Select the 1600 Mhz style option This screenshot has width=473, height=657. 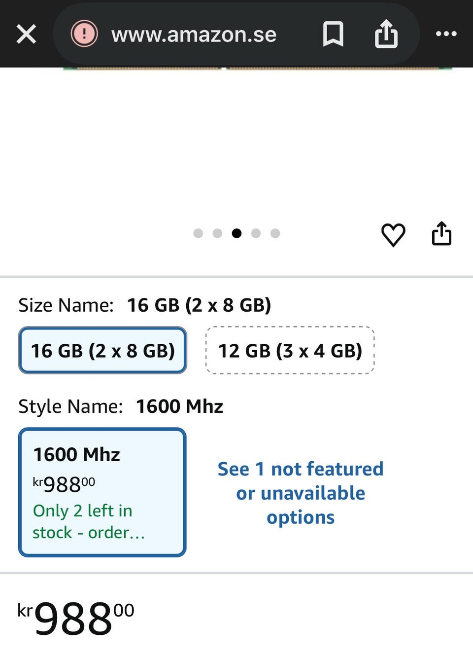pyautogui.click(x=102, y=492)
